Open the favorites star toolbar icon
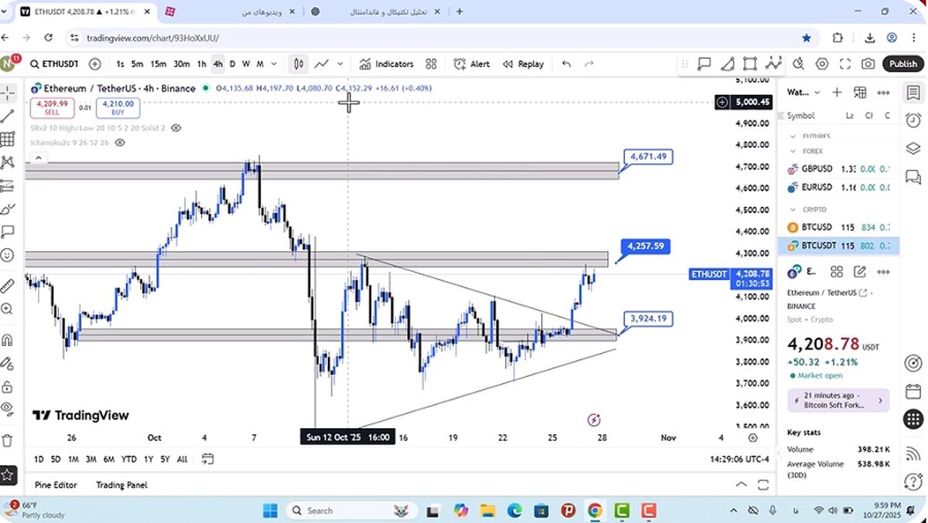The height and width of the screenshot is (523, 928). [8, 475]
